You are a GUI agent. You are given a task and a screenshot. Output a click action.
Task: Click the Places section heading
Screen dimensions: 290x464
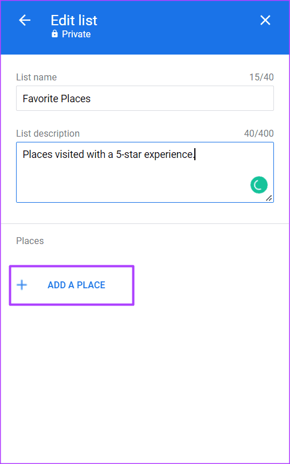coord(30,241)
